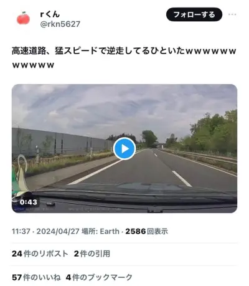Image resolution: width=249 pixels, height=286 pixels.
Task: Play the dashcam video
Action: (x=125, y=148)
